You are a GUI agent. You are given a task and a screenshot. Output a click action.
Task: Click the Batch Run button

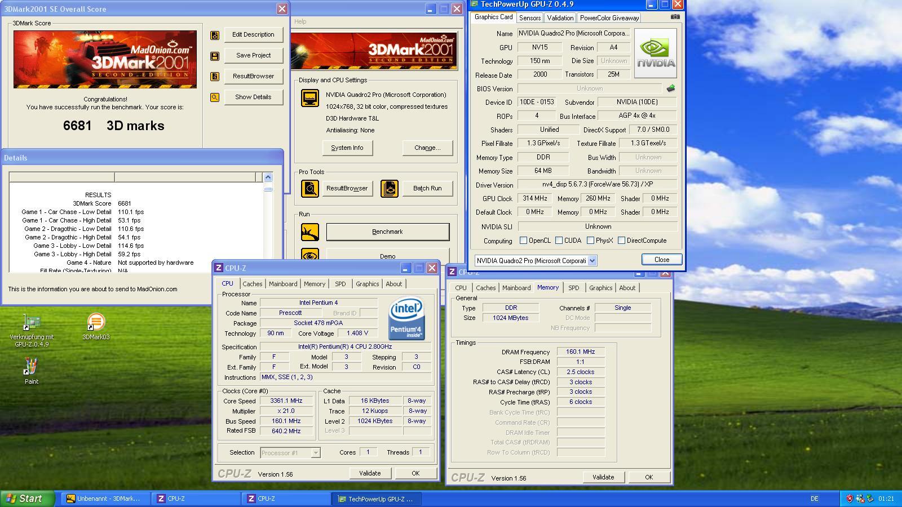coord(427,189)
